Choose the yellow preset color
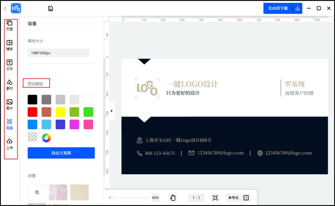The width and height of the screenshot is (335, 206). click(60, 112)
